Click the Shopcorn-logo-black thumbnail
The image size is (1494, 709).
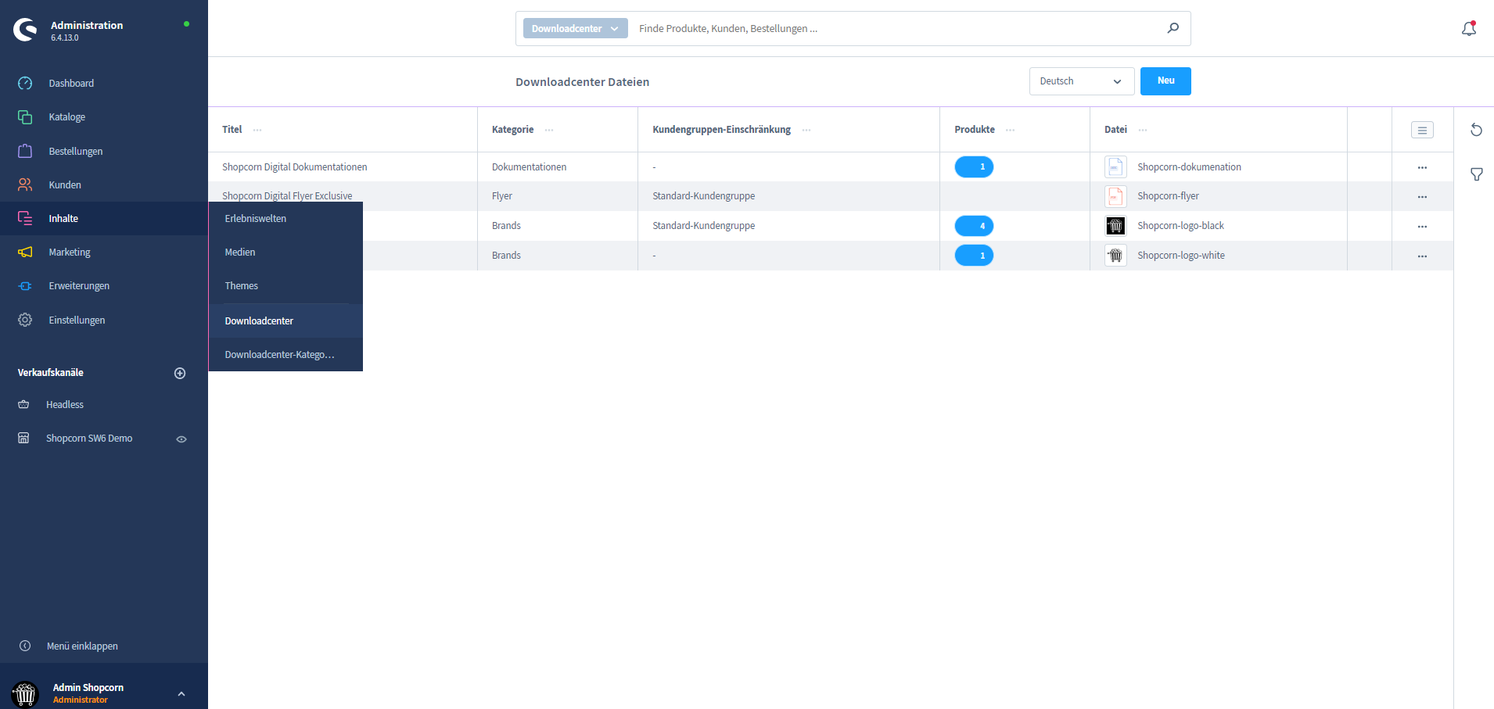pos(1115,226)
